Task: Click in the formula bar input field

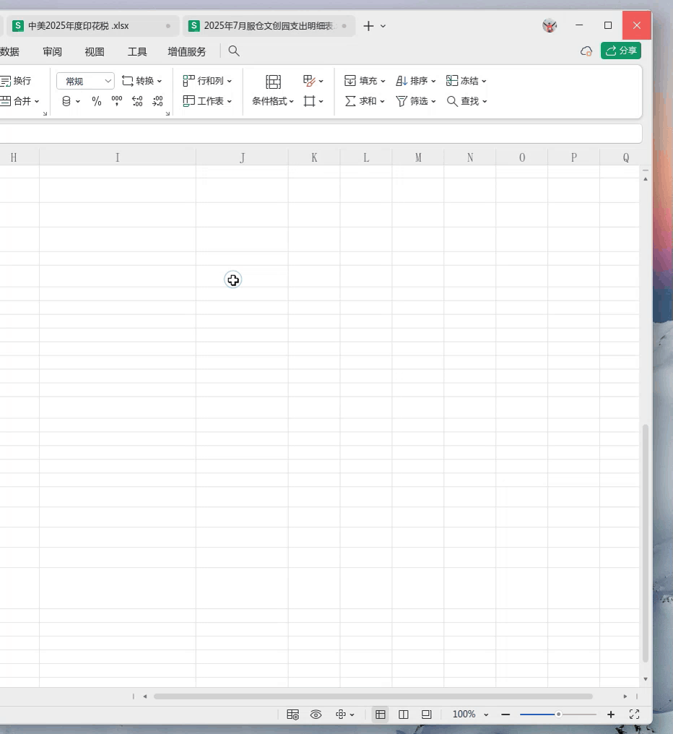Action: (x=321, y=134)
